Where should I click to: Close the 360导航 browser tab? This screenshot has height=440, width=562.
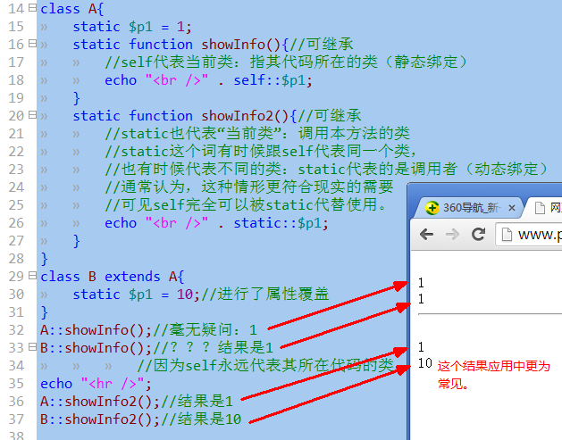tap(512, 208)
